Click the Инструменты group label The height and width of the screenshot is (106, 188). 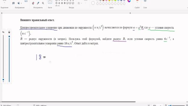[x=38, y=8]
